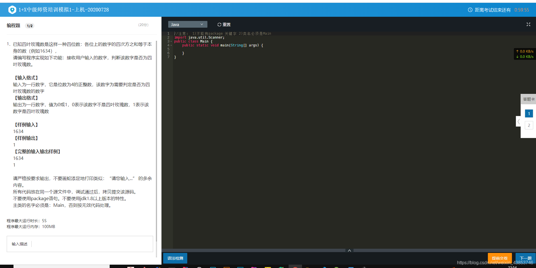536x268 pixels.
Task: Click the exam title 1+X中级师资培训模拟1
Action: pyautogui.click(x=64, y=10)
